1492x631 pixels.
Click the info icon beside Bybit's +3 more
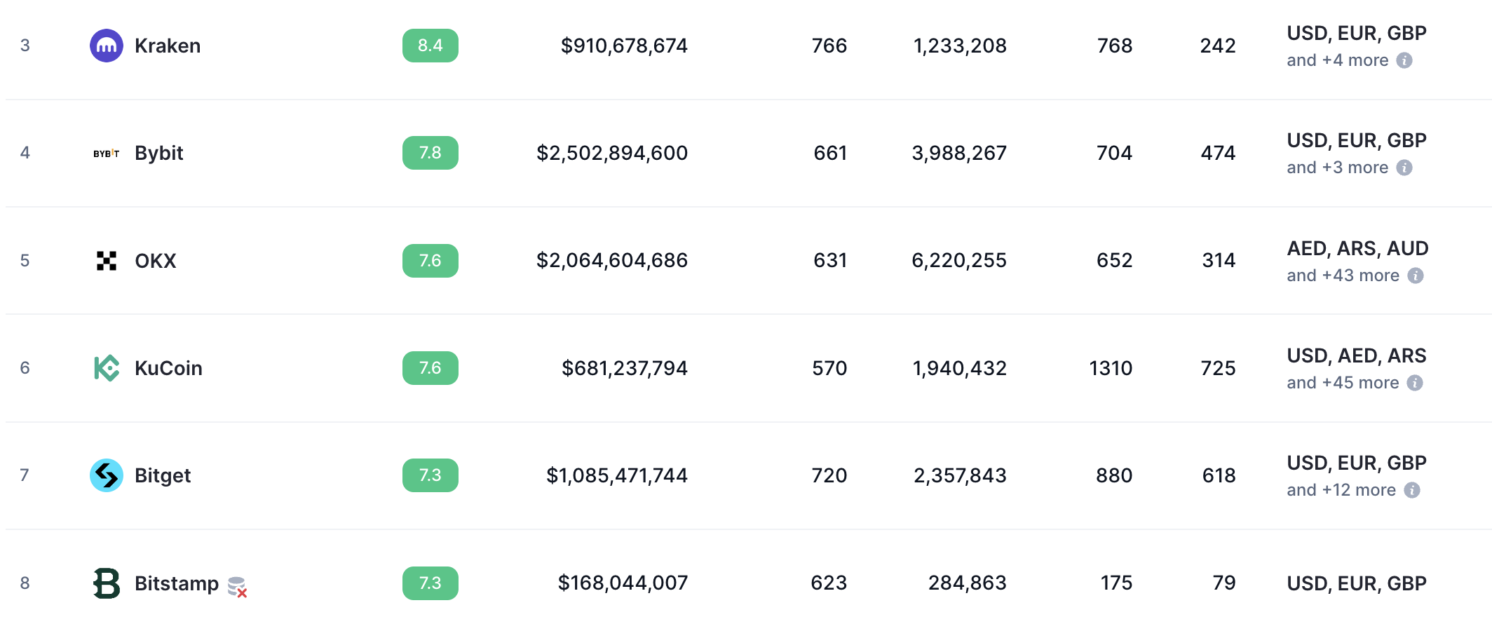1404,168
